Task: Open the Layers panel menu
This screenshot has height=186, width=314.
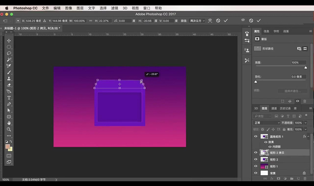Action: coord(311,108)
